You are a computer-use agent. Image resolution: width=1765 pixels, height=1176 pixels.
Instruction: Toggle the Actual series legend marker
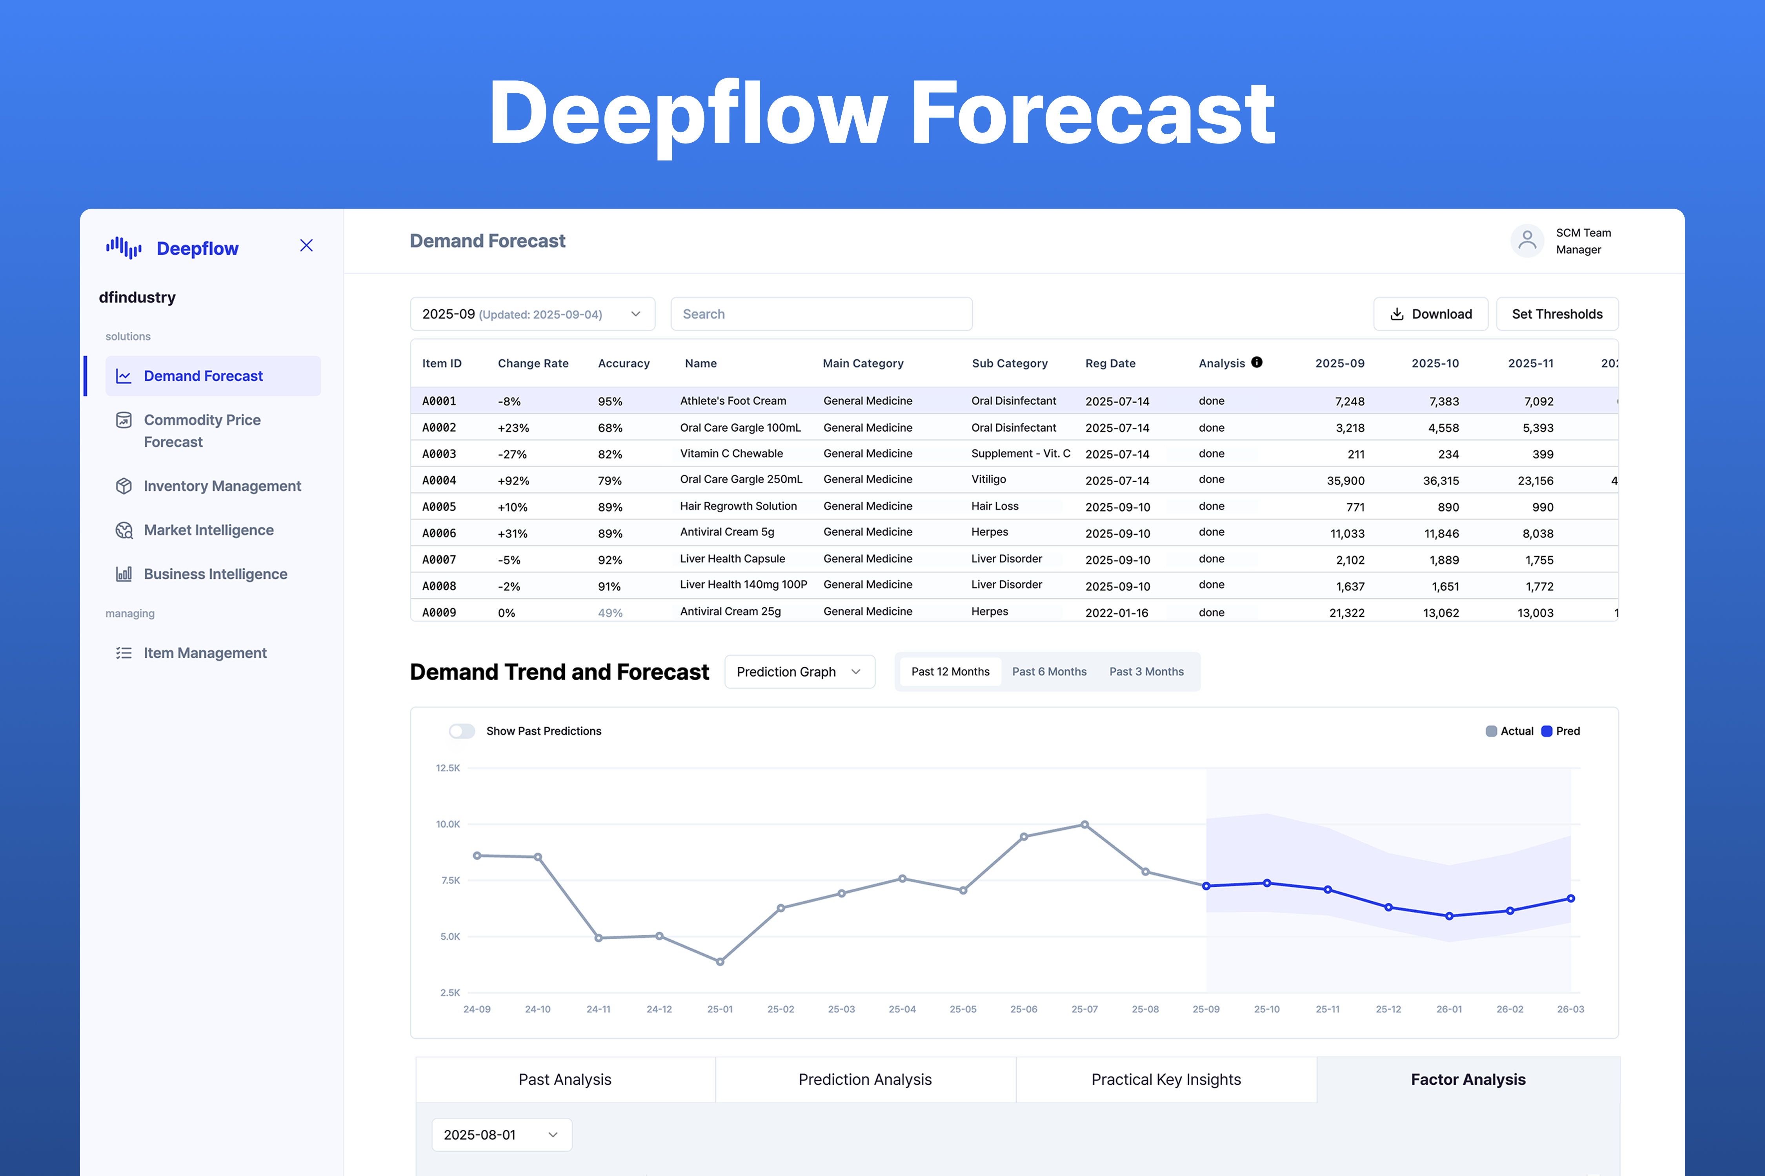point(1491,731)
